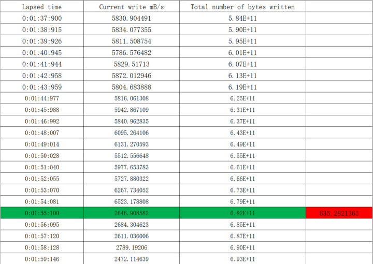Select bytes cell 6.07E+11
The image size is (373, 264).
tap(242, 64)
